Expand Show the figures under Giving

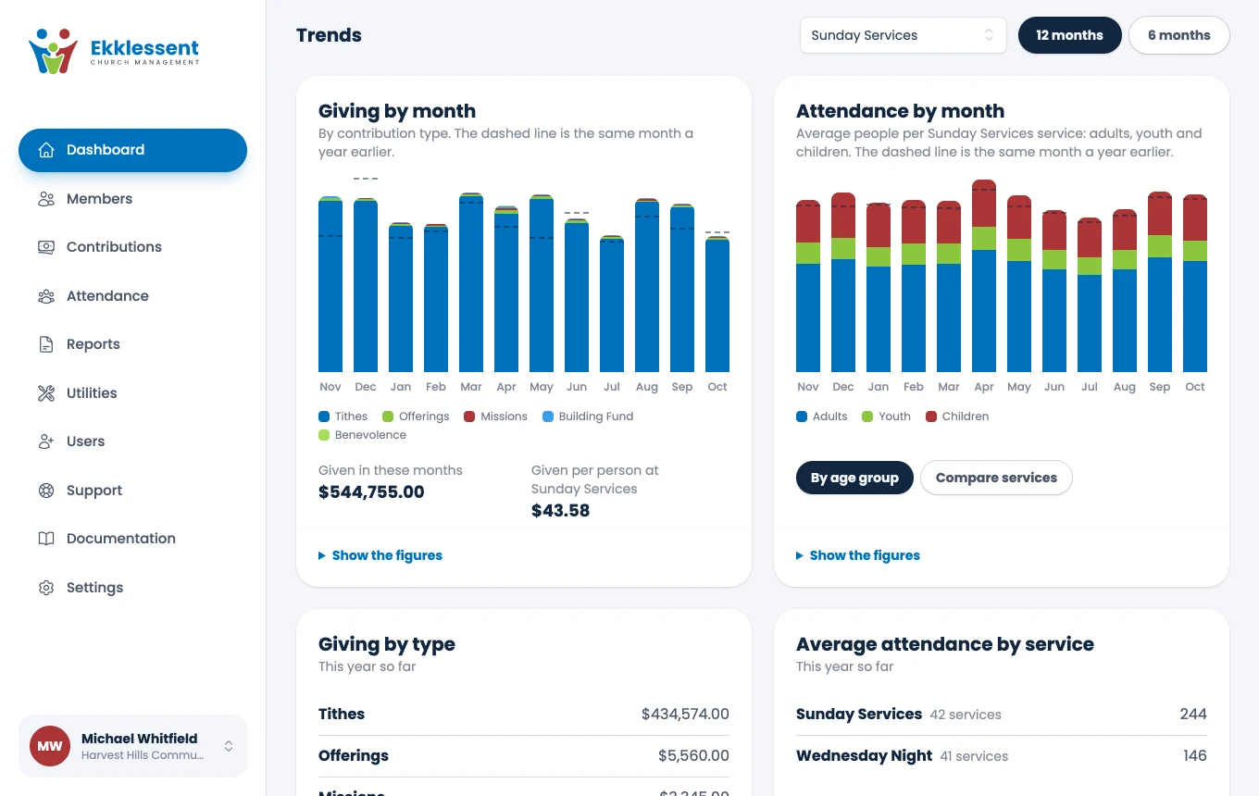(380, 555)
